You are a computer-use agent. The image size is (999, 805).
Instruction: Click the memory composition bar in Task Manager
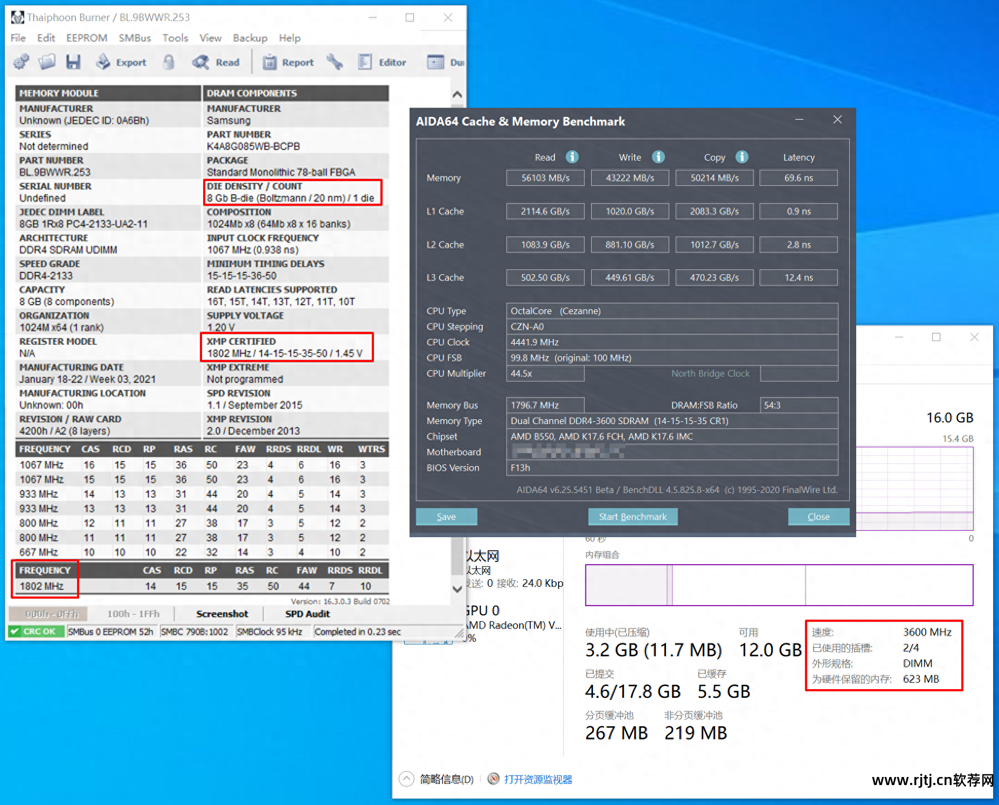tap(779, 585)
